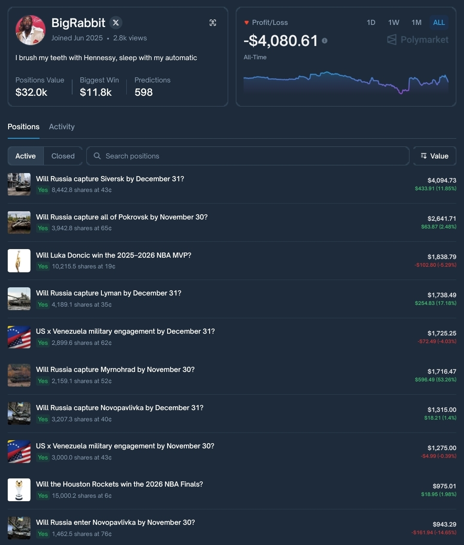
Task: Click the QR/scan share icon in profile card
Action: pos(213,23)
